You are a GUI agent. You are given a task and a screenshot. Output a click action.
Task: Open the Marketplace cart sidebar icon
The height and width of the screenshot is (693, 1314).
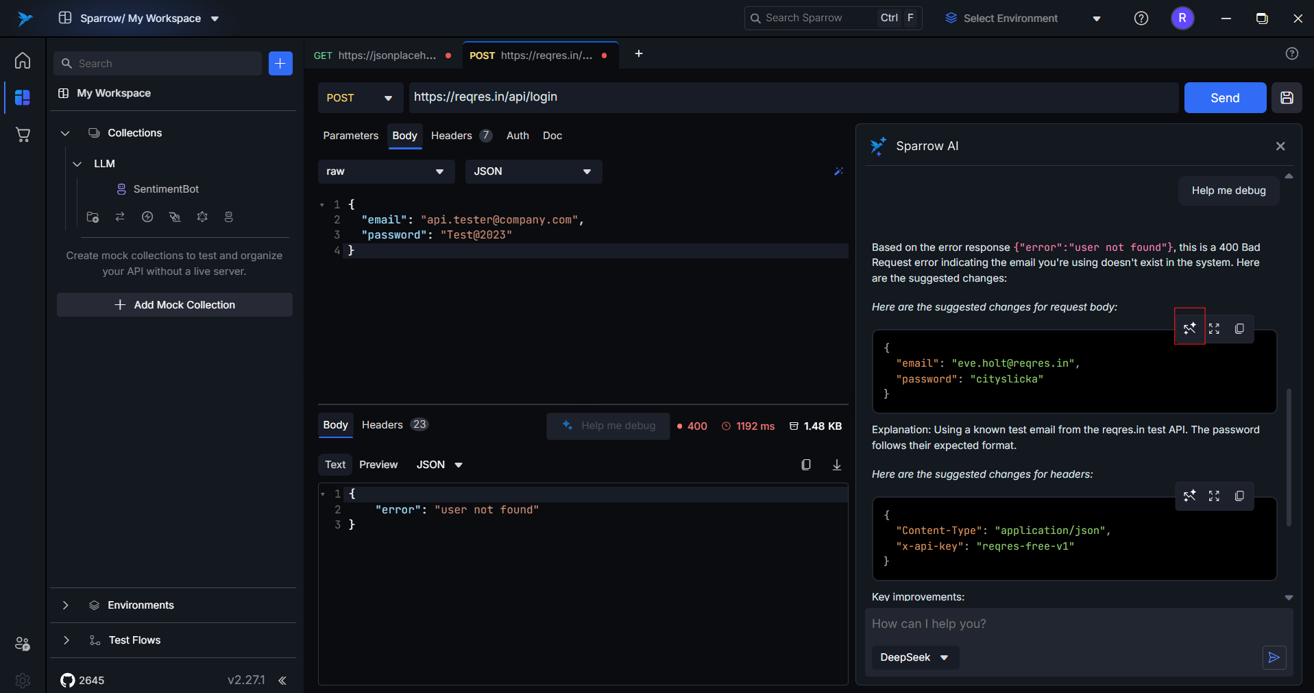pyautogui.click(x=23, y=134)
